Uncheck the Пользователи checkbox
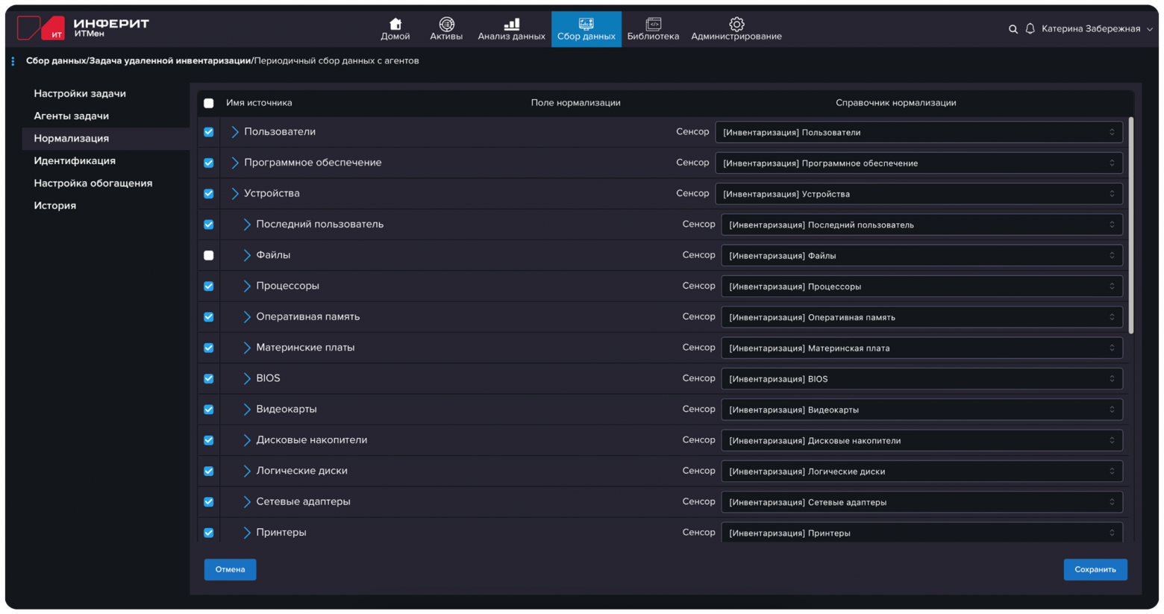1164x614 pixels. (209, 132)
